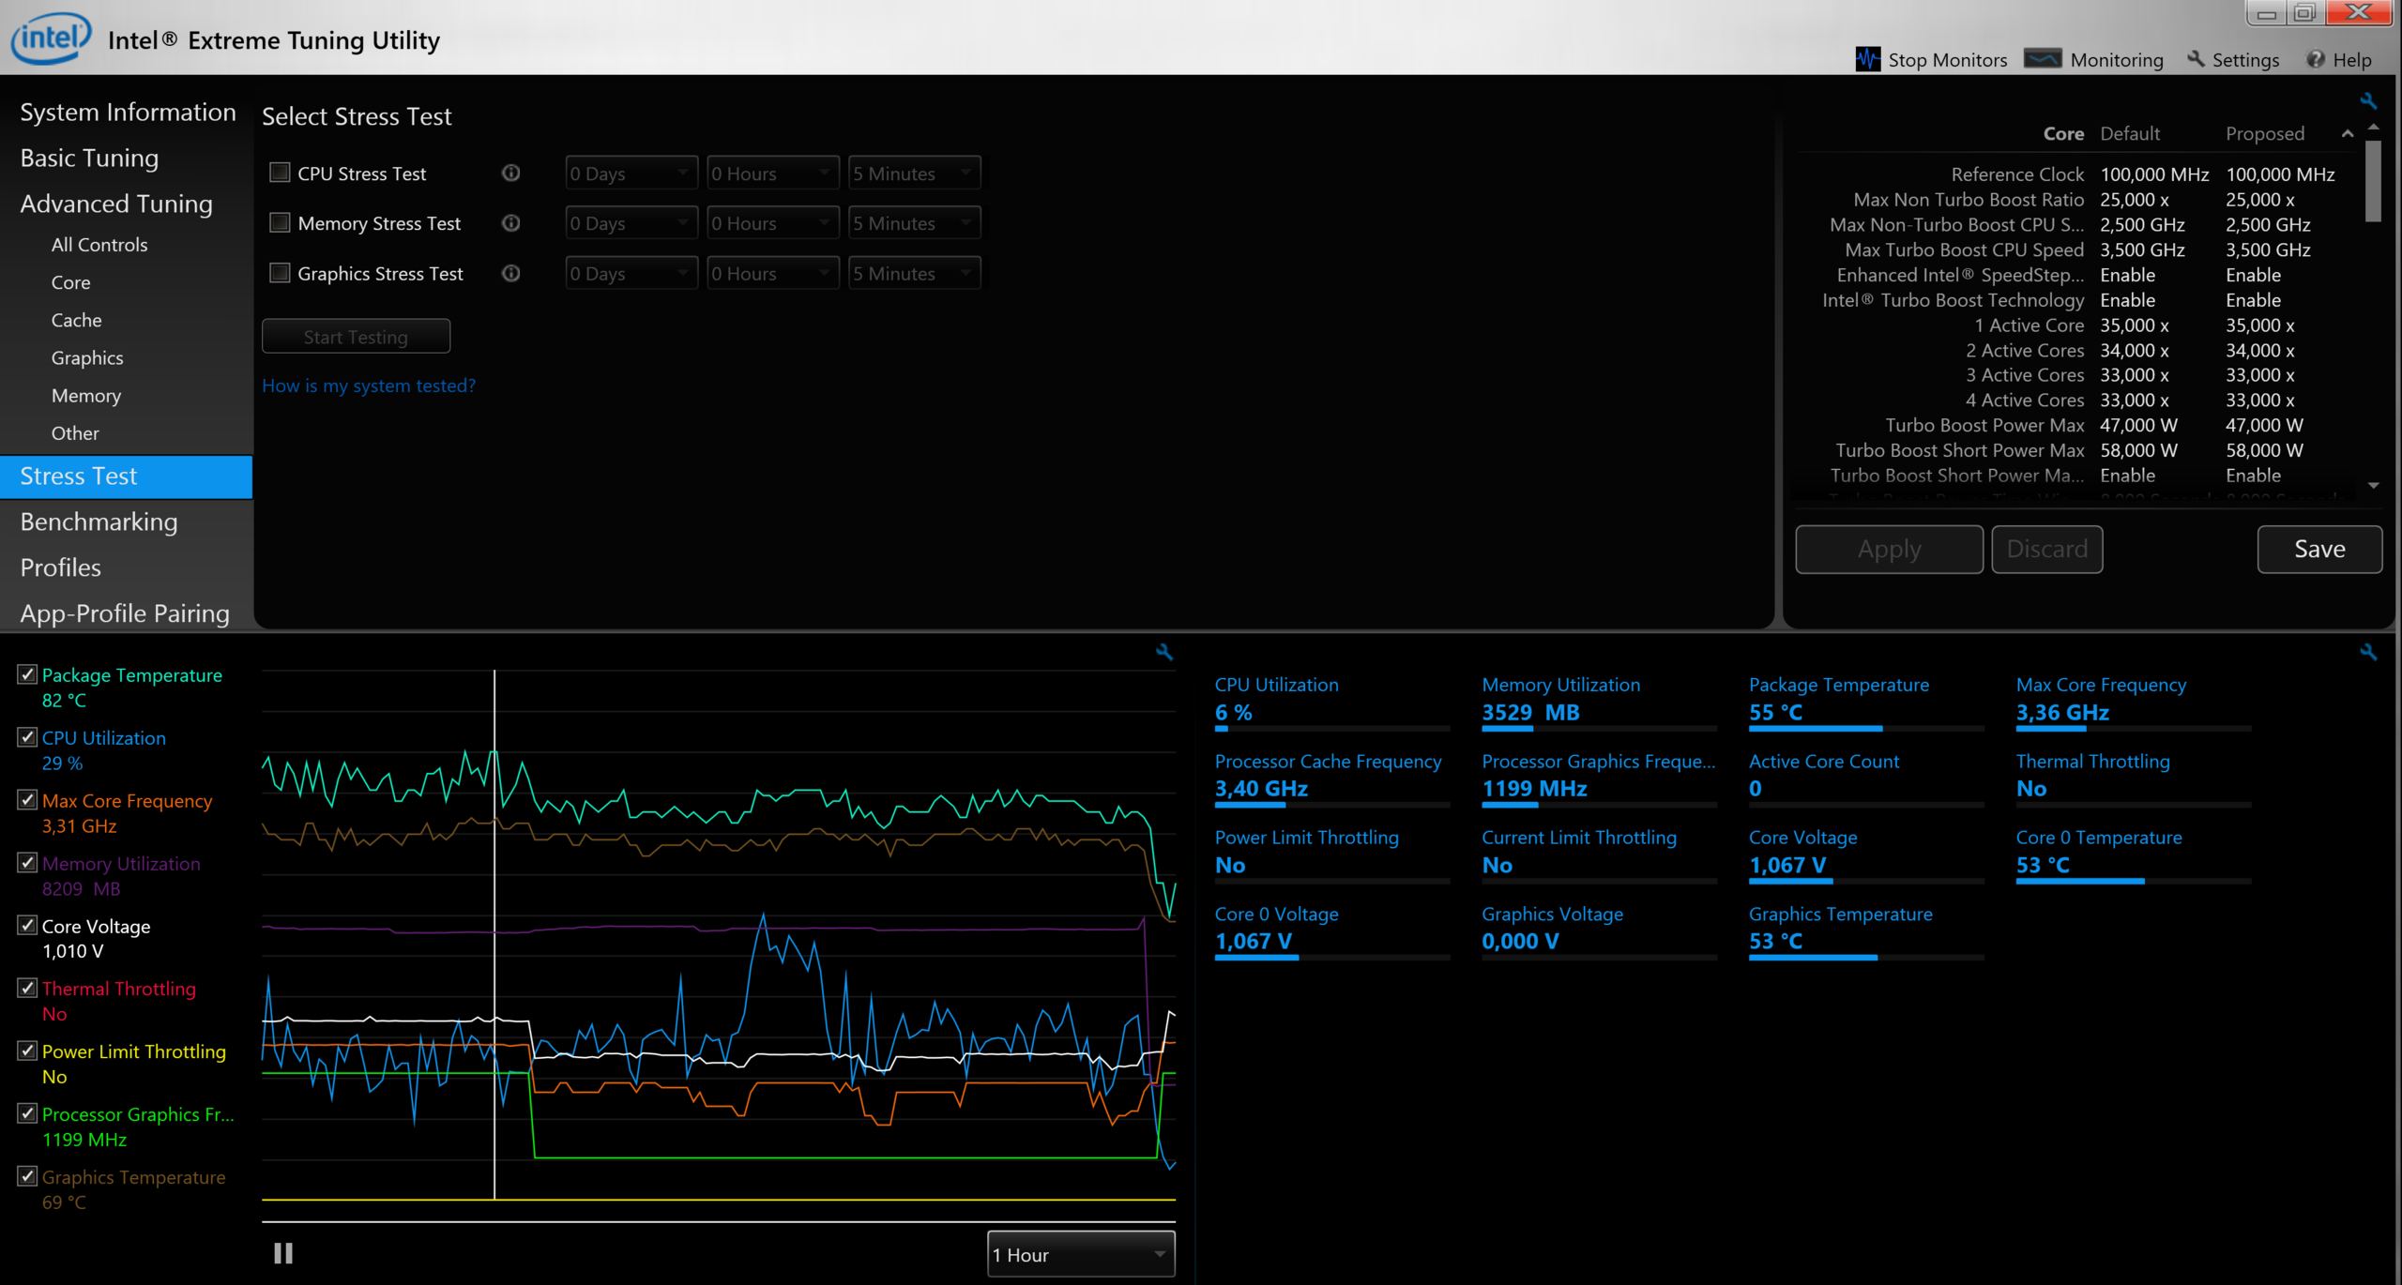Open Graphics Stress Test Hours dropdown
The width and height of the screenshot is (2402, 1285).
(772, 274)
